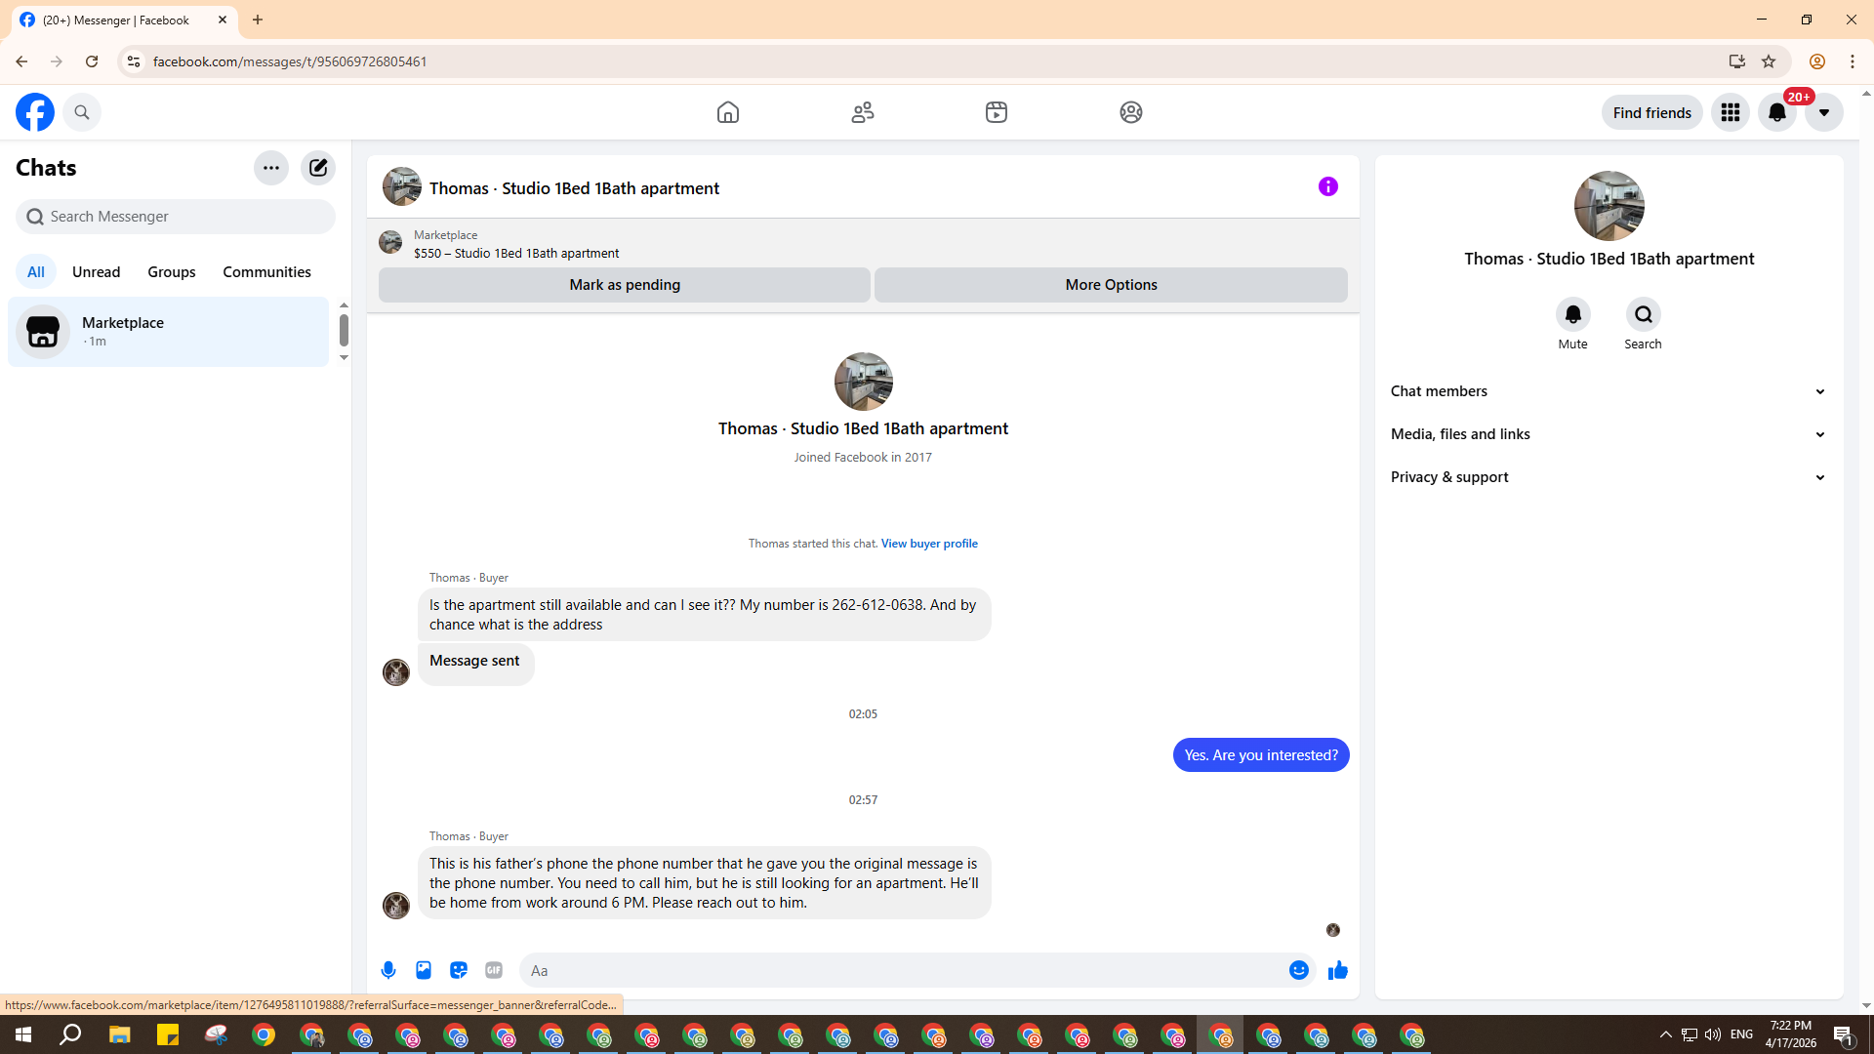The width and height of the screenshot is (1874, 1054).
Task: Click Mark as pending button
Action: coord(625,285)
